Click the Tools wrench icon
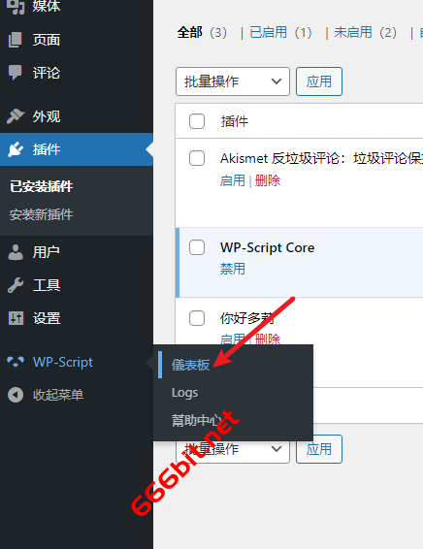Image resolution: width=423 pixels, height=549 pixels. (x=16, y=285)
